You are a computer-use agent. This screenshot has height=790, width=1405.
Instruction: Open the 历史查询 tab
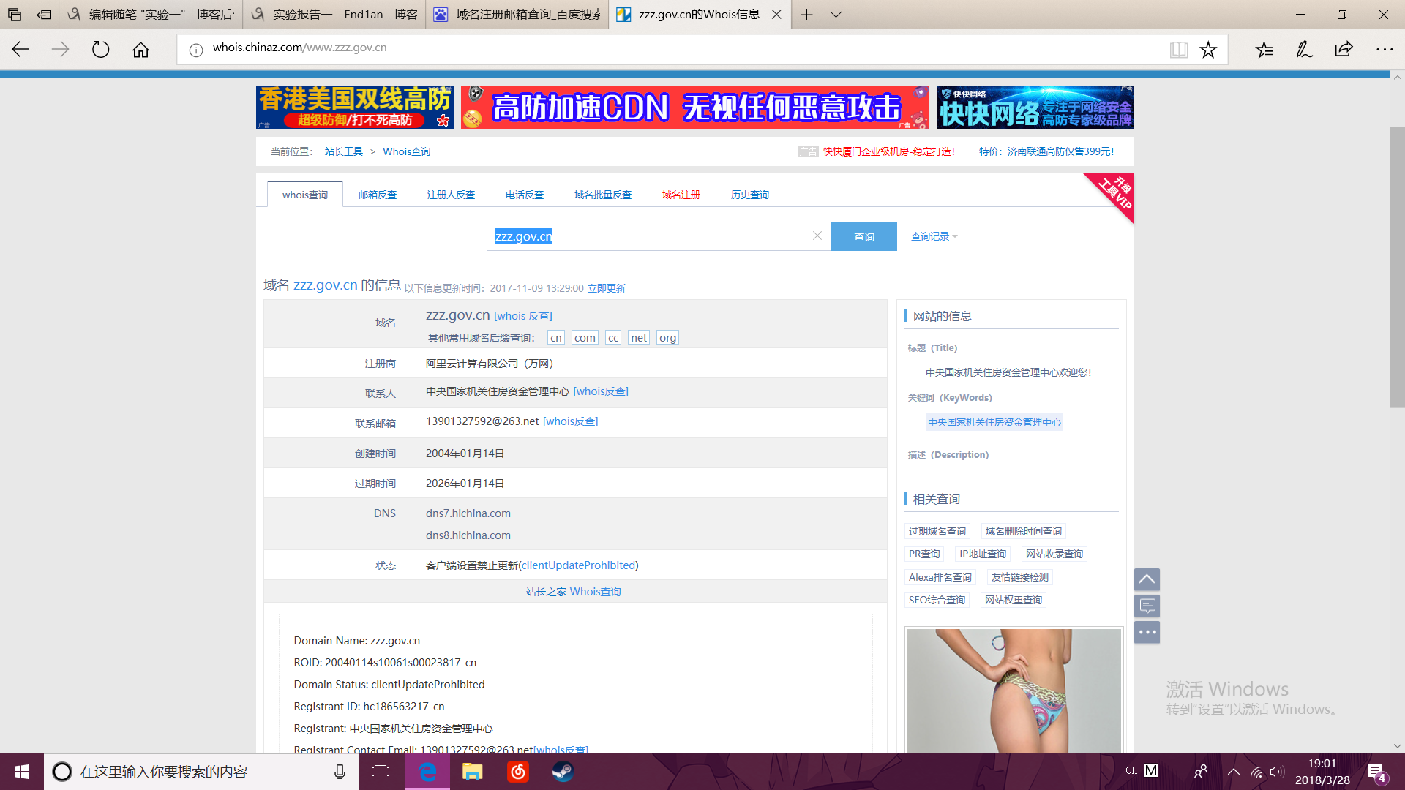pyautogui.click(x=749, y=195)
